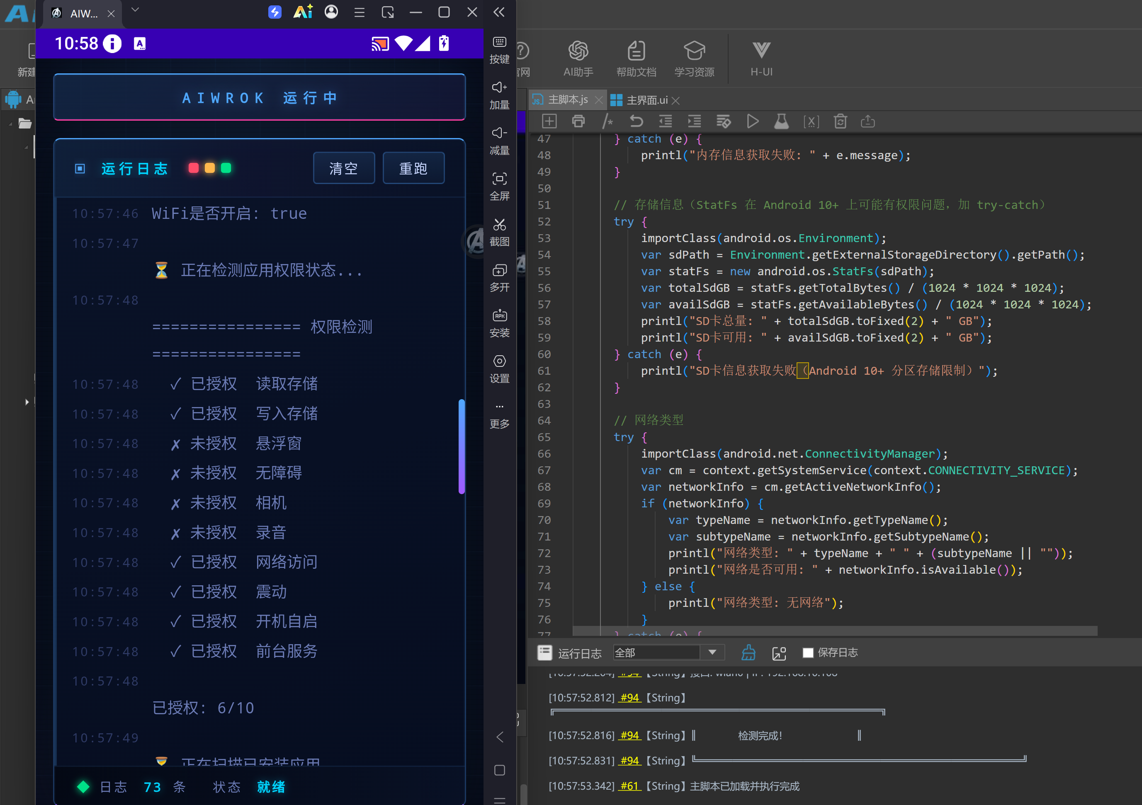Click the export upload icon in editor toolbar
The height and width of the screenshot is (805, 1142).
click(x=867, y=121)
